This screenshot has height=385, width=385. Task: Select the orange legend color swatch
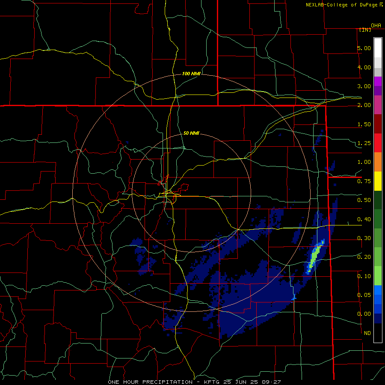378,162
